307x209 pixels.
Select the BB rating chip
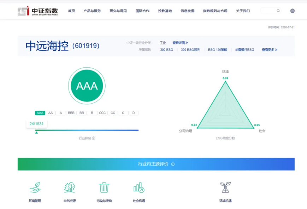pyautogui.click(x=82, y=113)
